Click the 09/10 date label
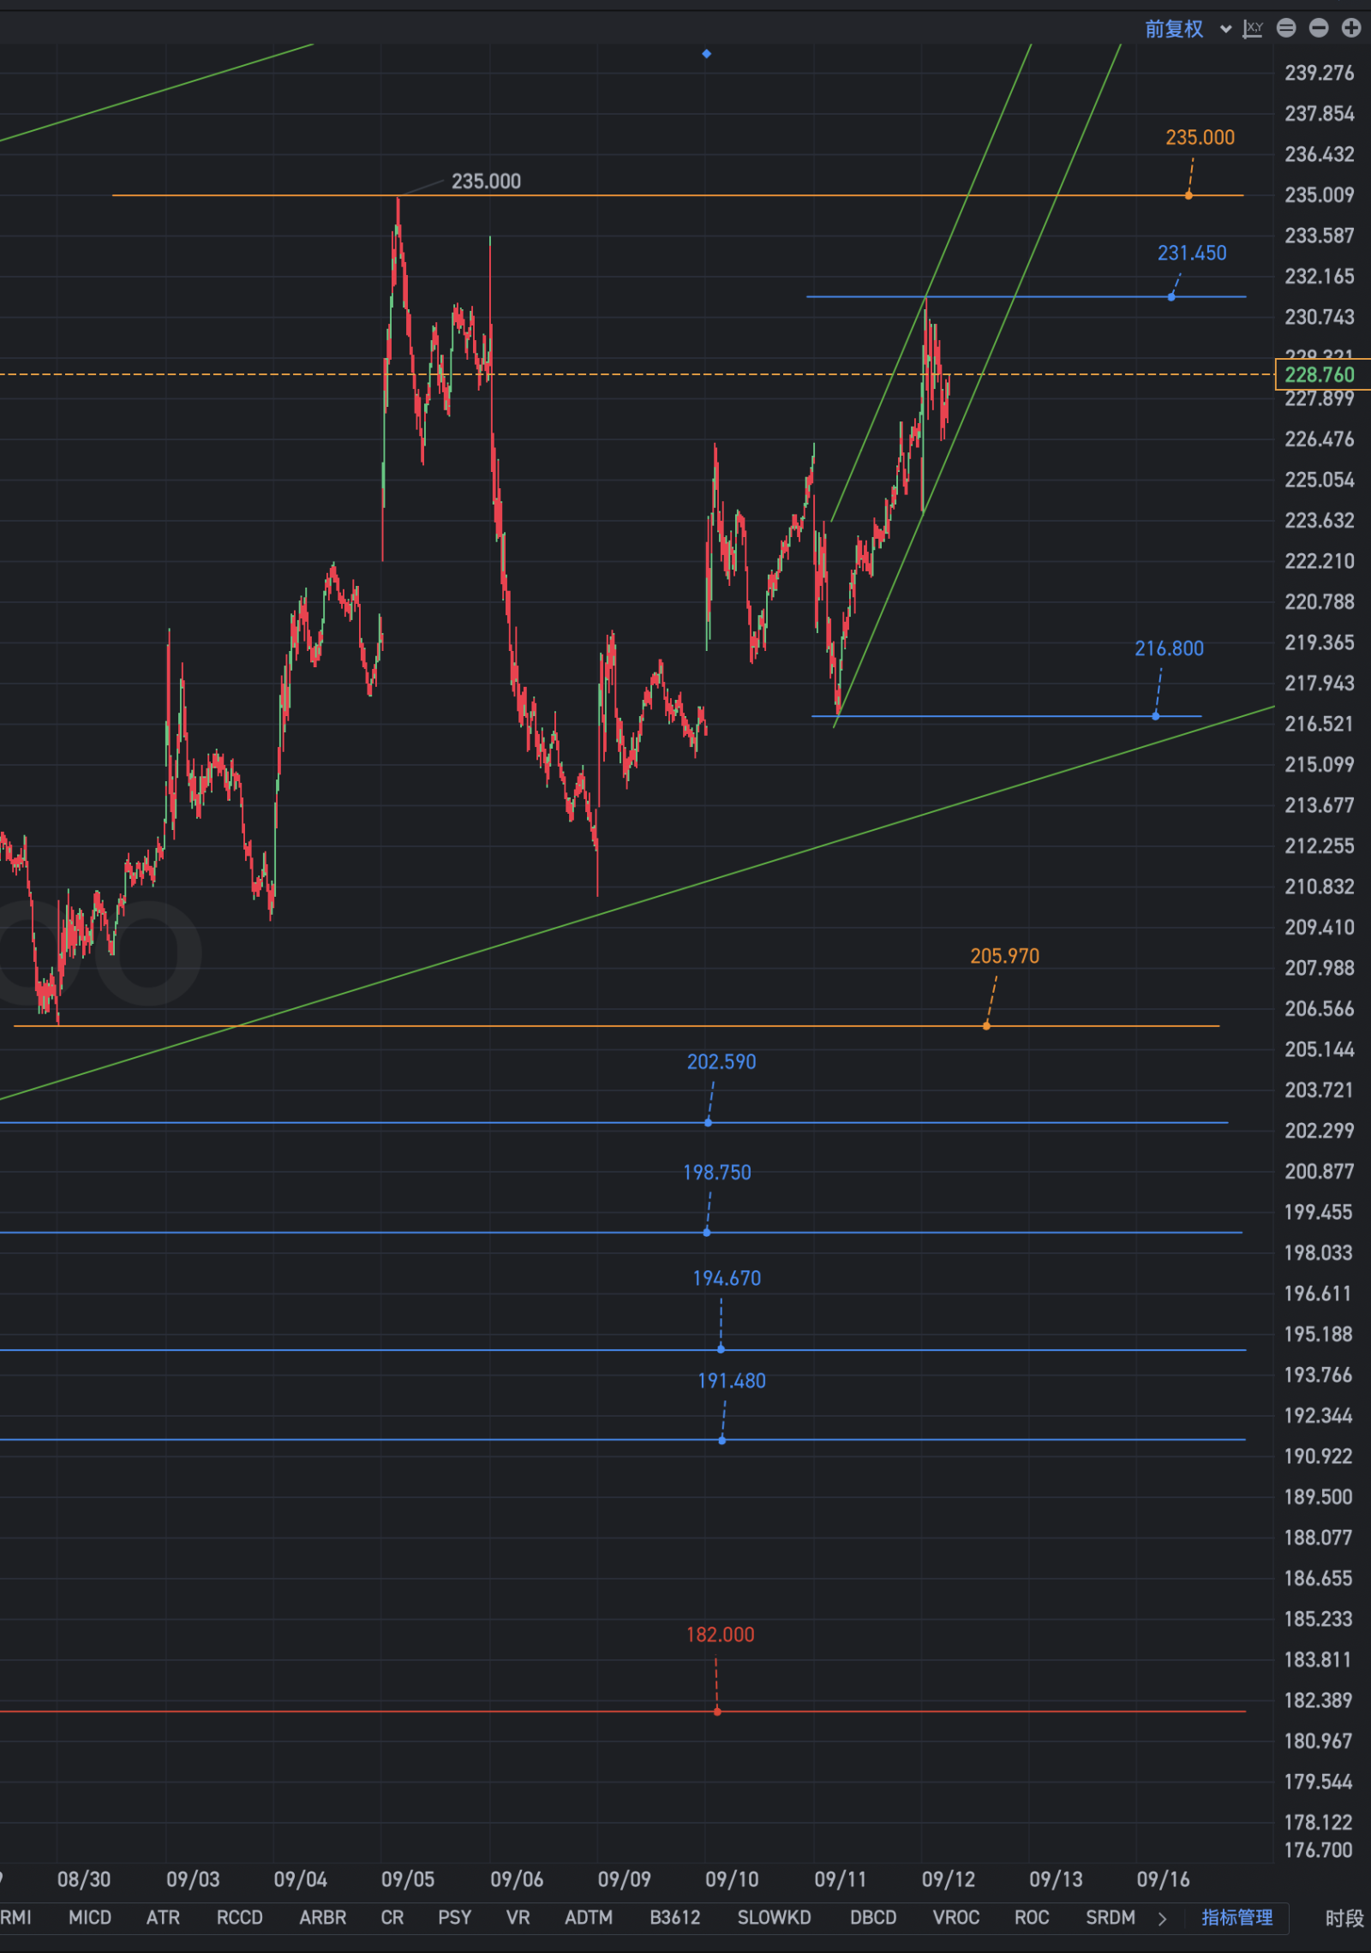 pos(732,1879)
